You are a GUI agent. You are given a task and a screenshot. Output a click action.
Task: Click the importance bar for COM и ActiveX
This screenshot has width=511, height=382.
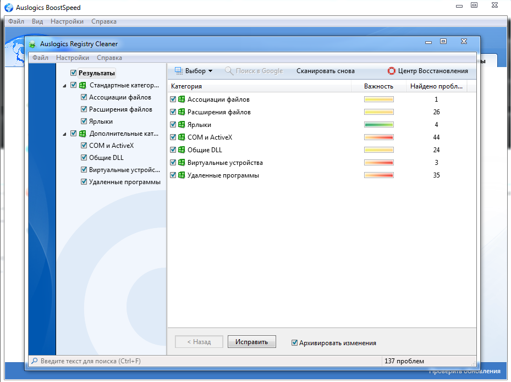pos(378,137)
